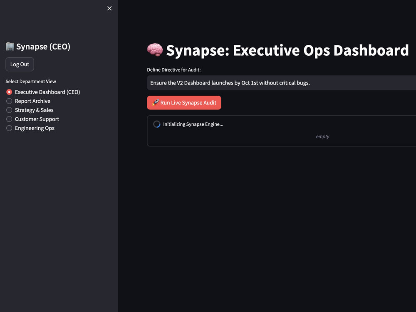Run Live Synapse Audit
Screen dimensions: 416x312
coord(184,103)
